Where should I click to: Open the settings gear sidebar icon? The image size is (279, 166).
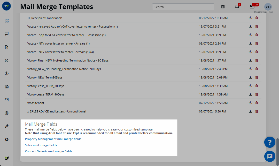click(x=6, y=139)
